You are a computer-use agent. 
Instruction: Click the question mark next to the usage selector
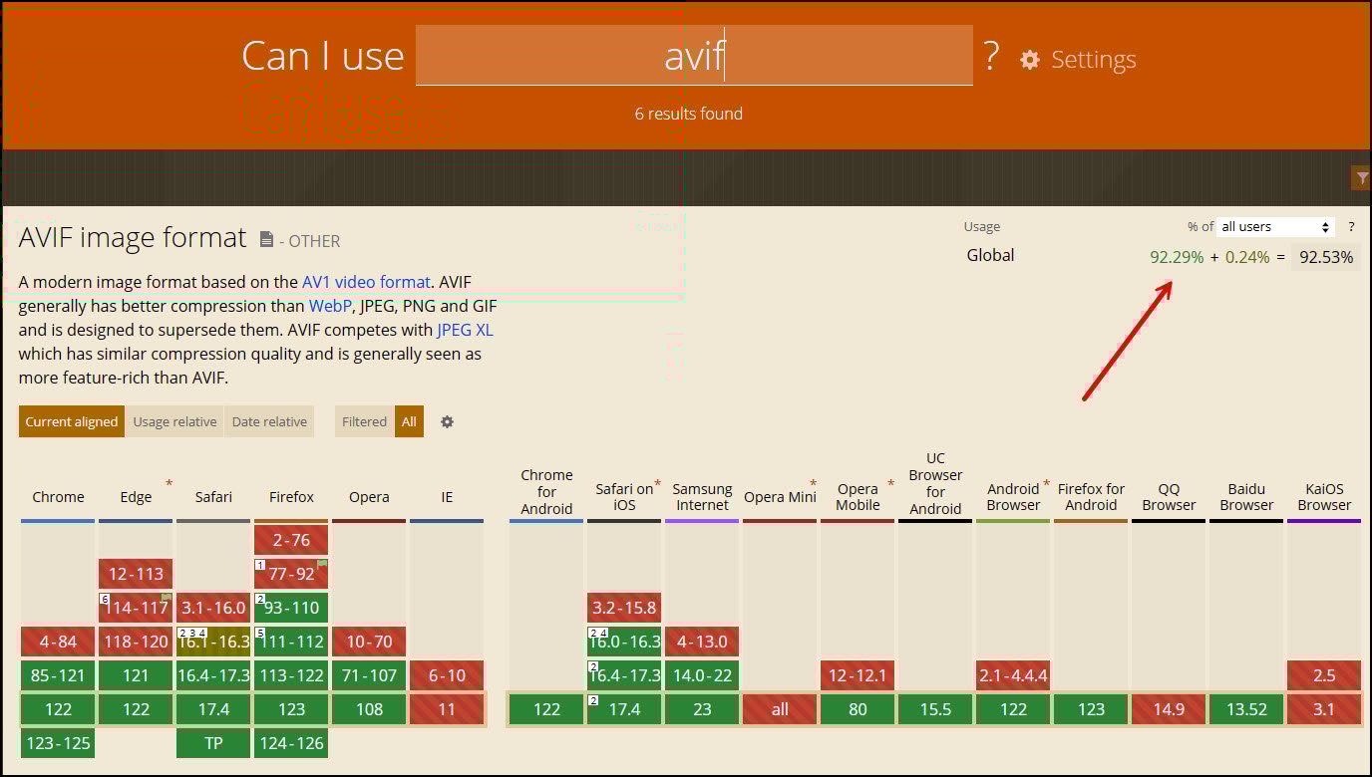pyautogui.click(x=1351, y=226)
